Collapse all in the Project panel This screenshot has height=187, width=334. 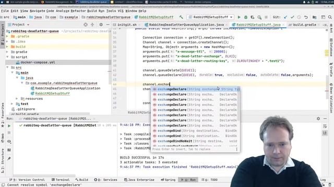(92, 24)
